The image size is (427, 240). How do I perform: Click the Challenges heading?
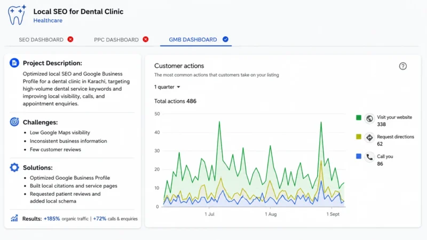tap(41, 122)
